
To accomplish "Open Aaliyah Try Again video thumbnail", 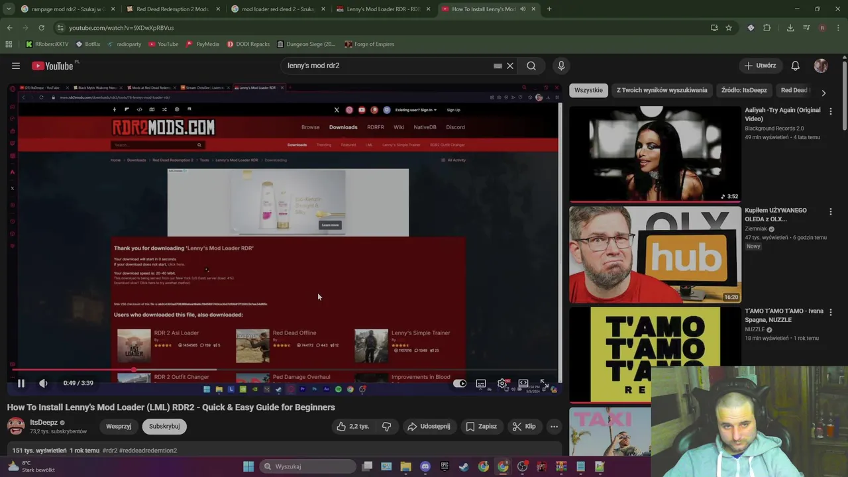I will 655,153.
